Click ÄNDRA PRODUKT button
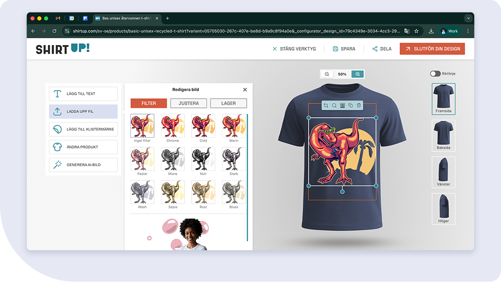 pyautogui.click(x=83, y=147)
